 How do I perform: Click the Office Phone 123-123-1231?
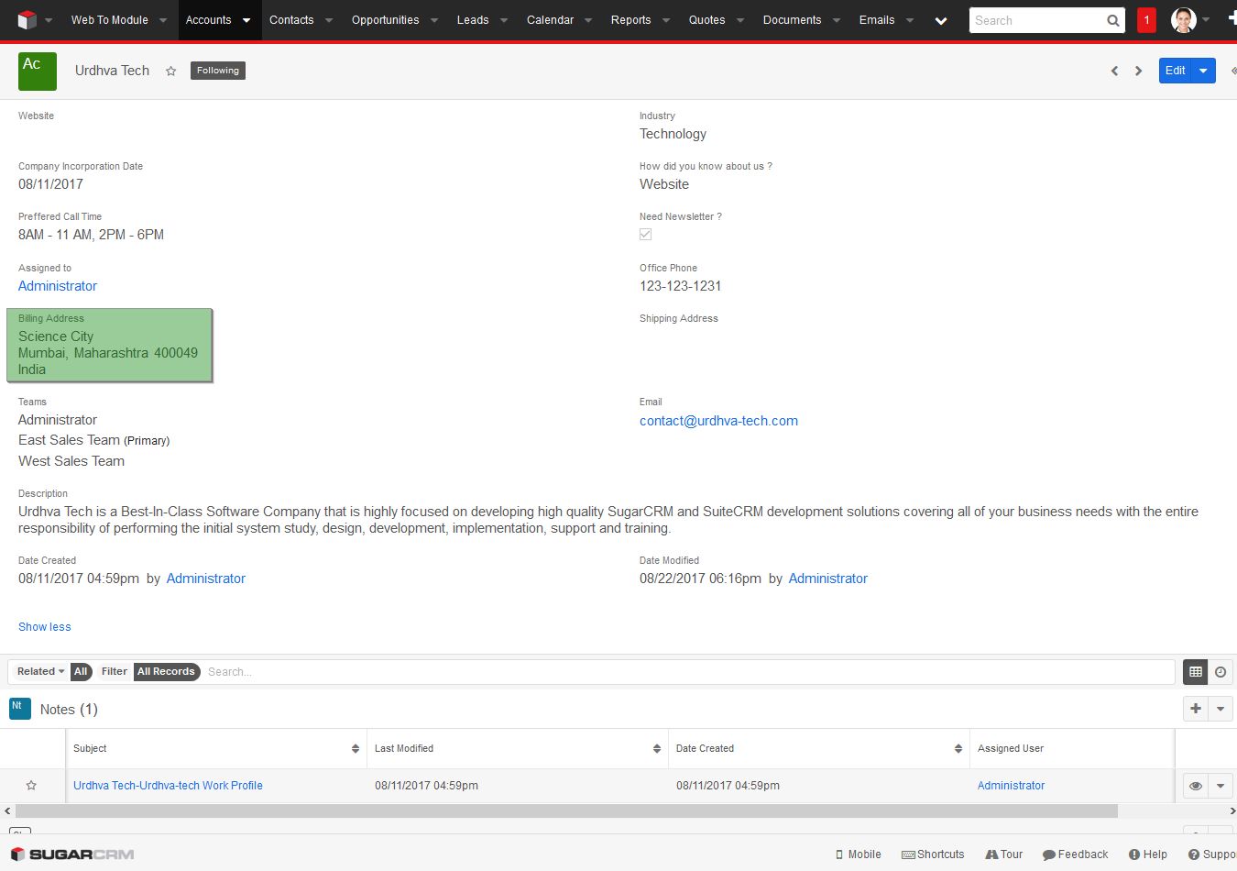point(681,286)
